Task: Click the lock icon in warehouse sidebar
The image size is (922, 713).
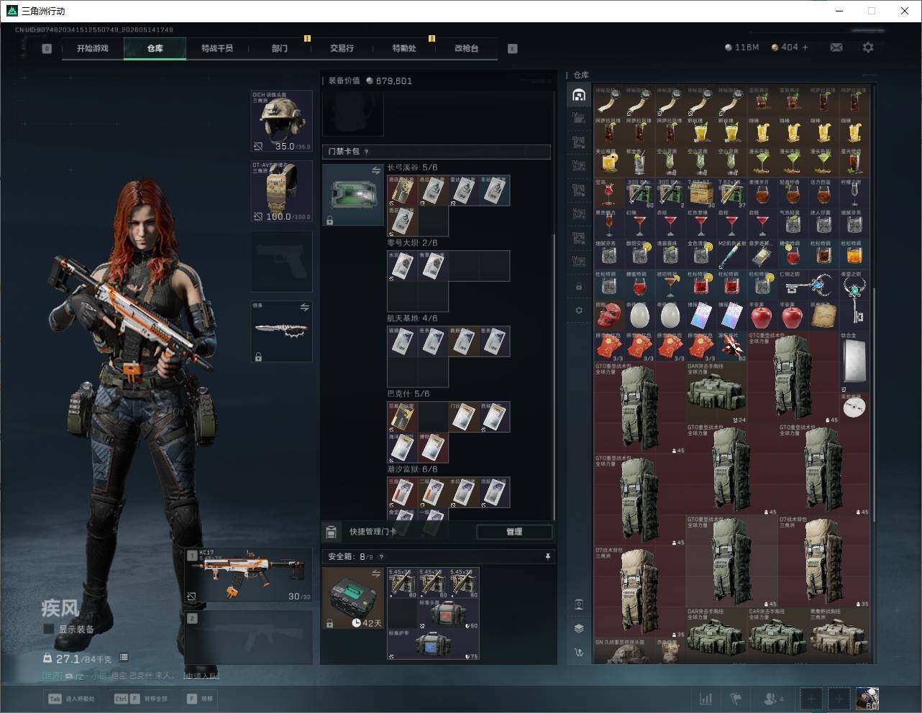Action: (x=579, y=286)
